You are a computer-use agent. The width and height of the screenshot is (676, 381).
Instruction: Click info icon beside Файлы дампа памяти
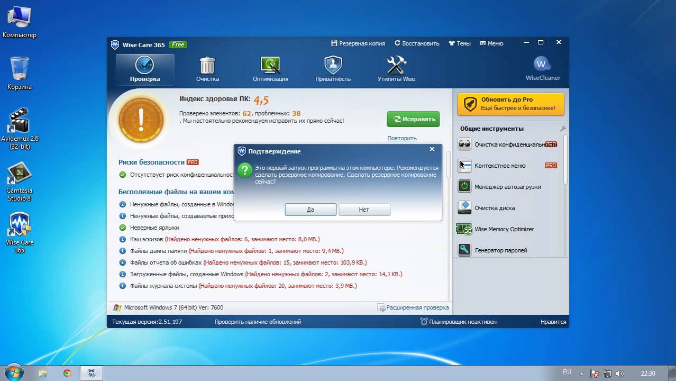tap(123, 251)
